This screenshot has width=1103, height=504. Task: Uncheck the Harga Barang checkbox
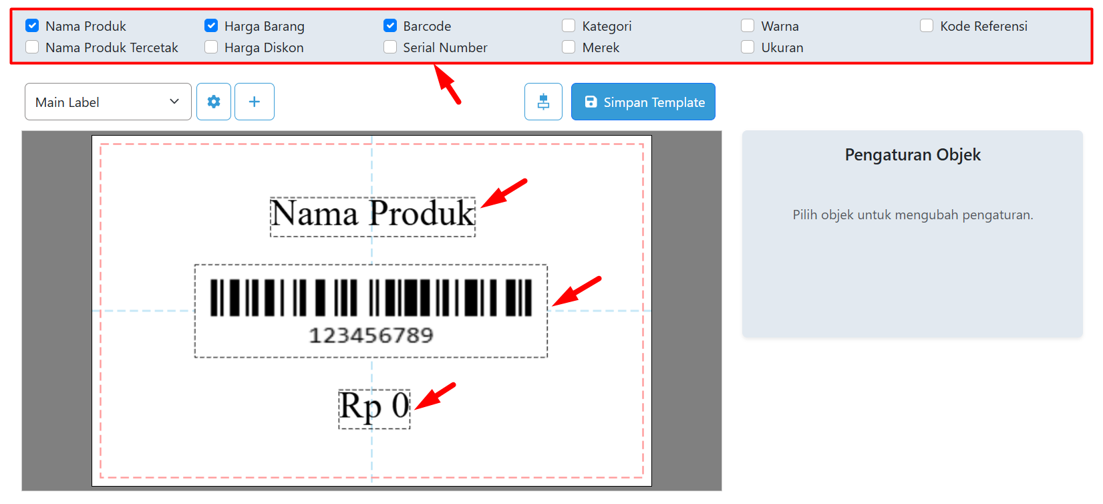[211, 26]
